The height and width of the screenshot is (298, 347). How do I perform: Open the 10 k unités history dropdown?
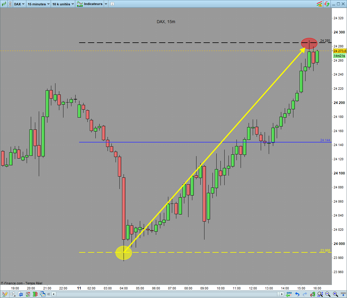[63, 4]
